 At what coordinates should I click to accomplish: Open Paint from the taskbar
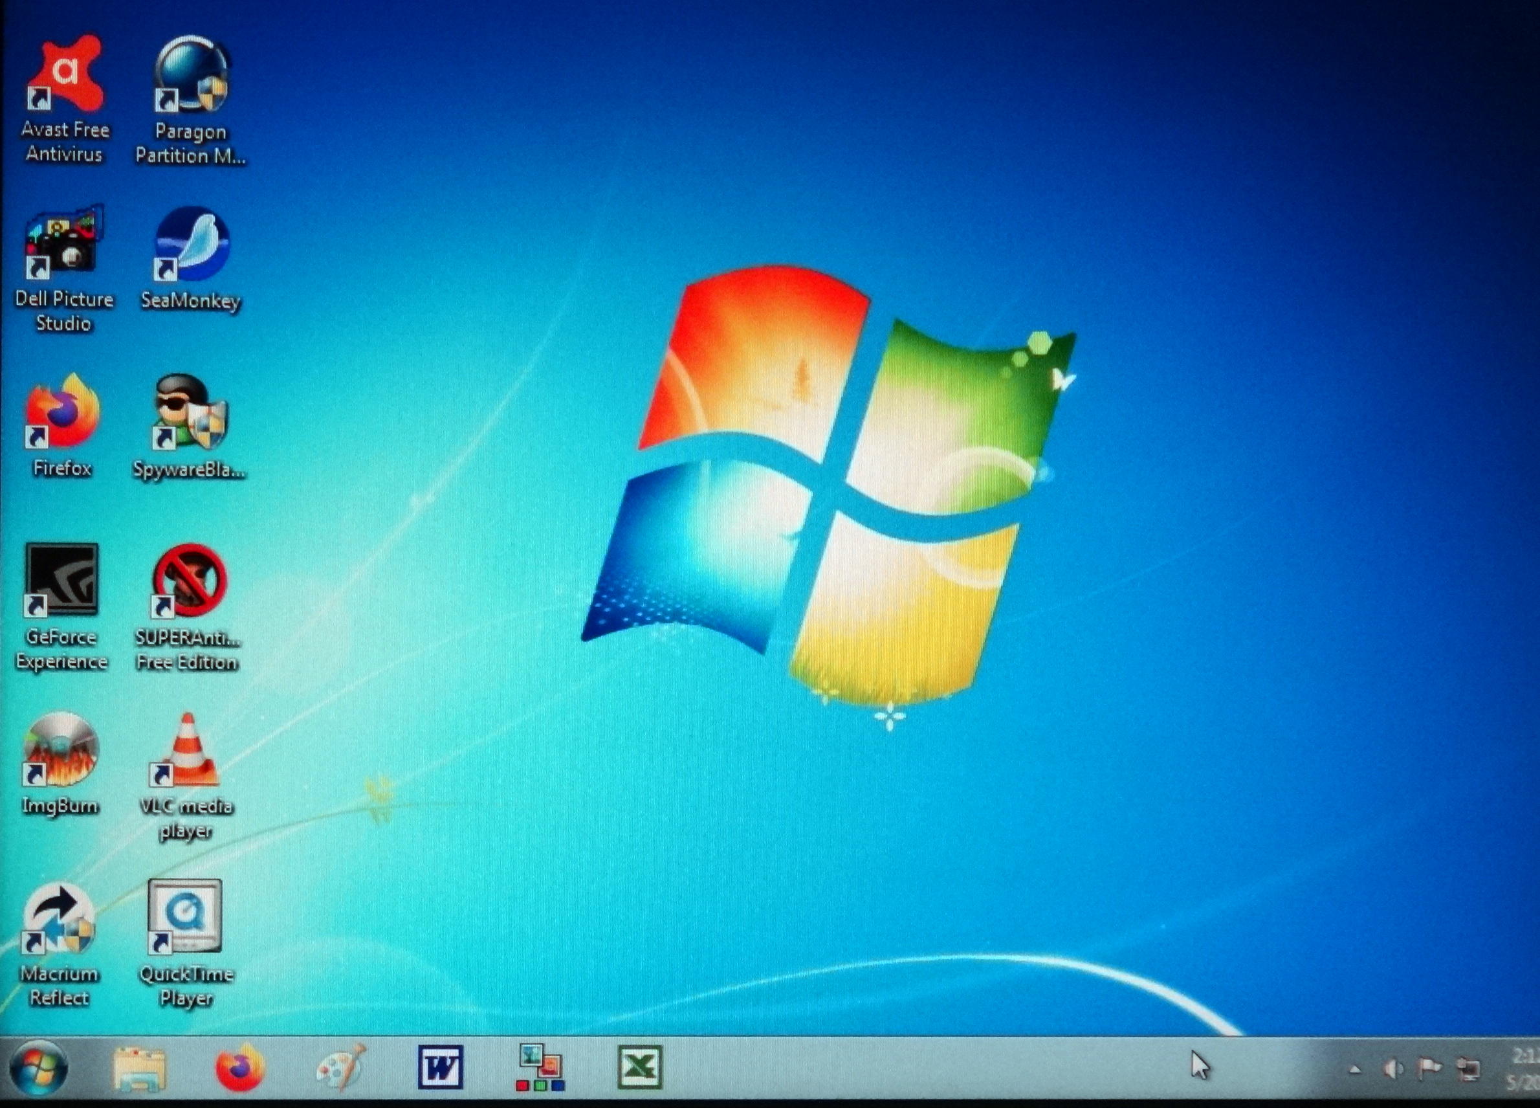point(341,1068)
